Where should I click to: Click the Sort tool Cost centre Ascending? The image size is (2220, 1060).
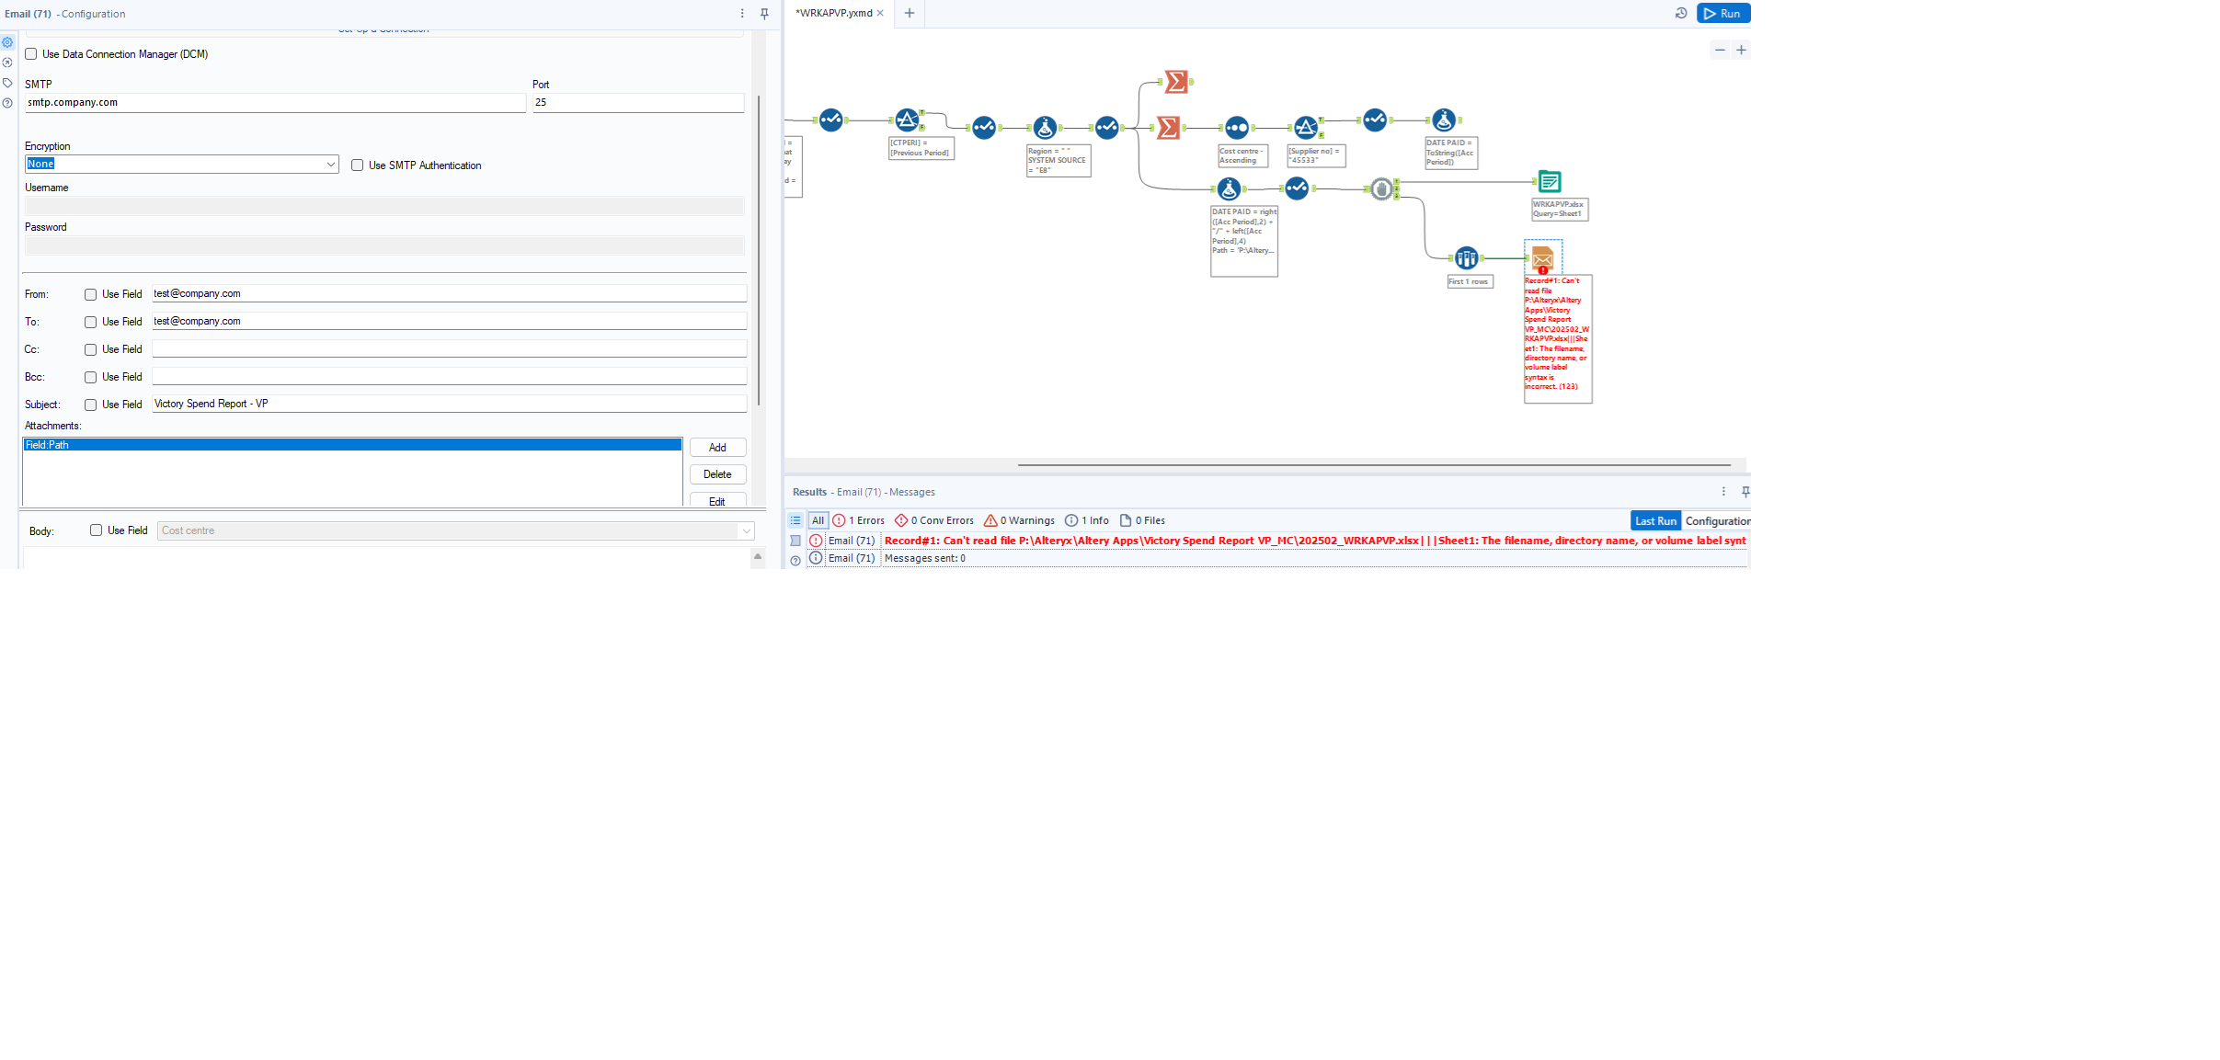point(1237,128)
